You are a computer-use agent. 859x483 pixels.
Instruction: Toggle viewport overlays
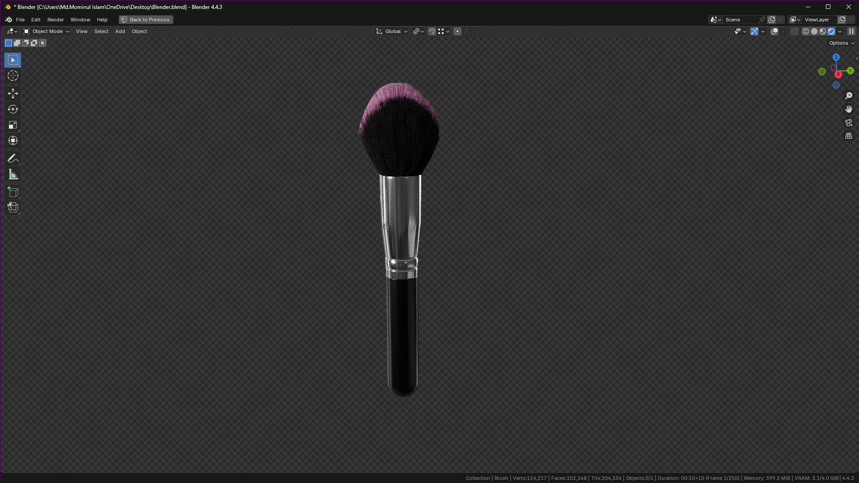(775, 31)
